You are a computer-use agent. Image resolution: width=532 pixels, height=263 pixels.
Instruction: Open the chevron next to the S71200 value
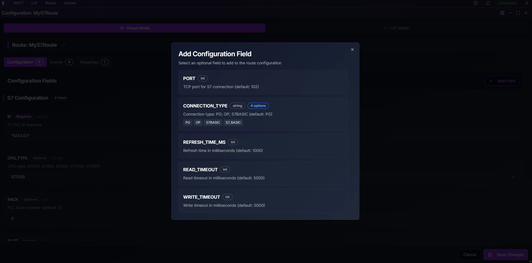click(x=513, y=177)
